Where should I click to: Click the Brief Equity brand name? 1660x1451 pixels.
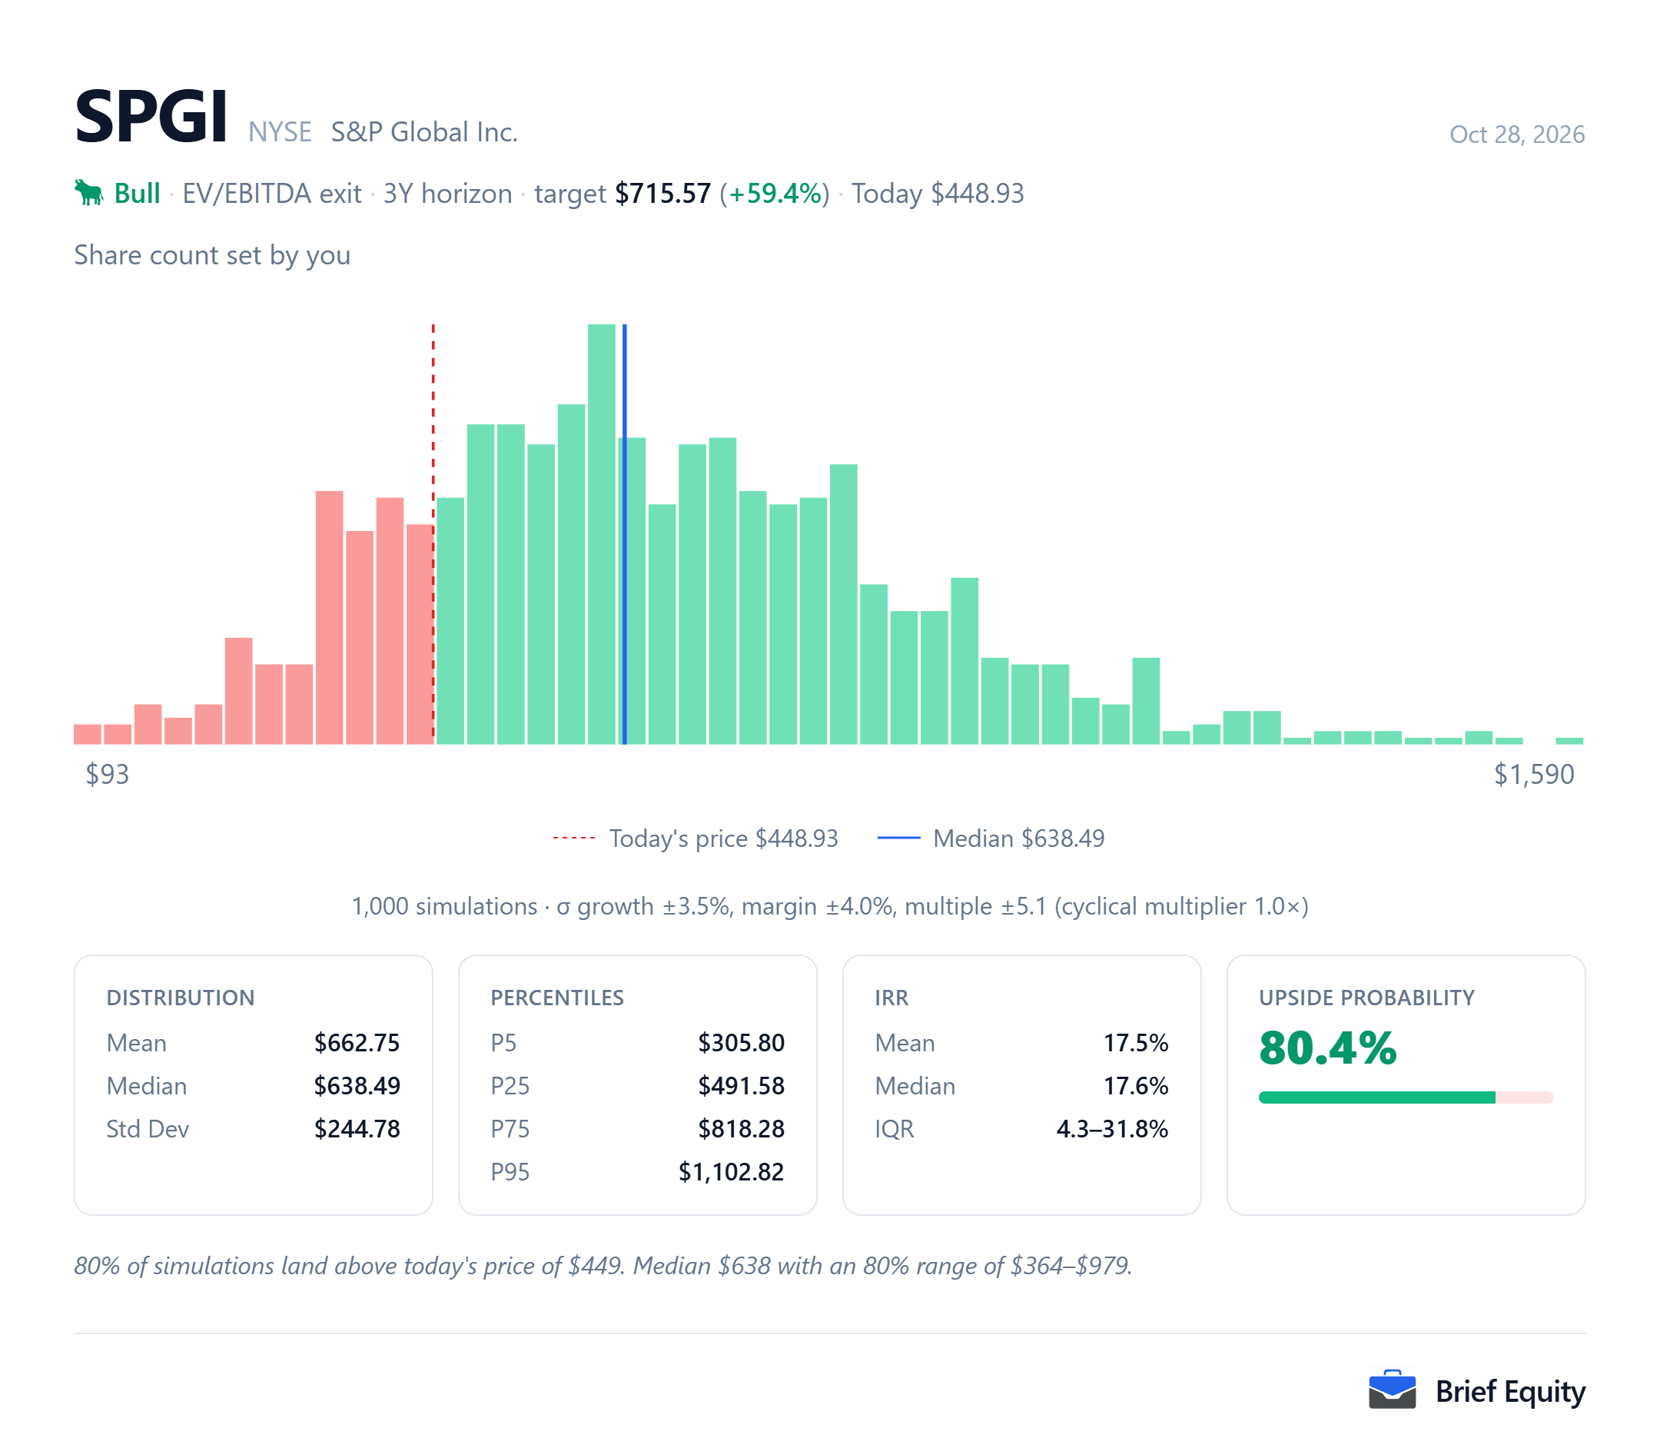(x=1510, y=1391)
